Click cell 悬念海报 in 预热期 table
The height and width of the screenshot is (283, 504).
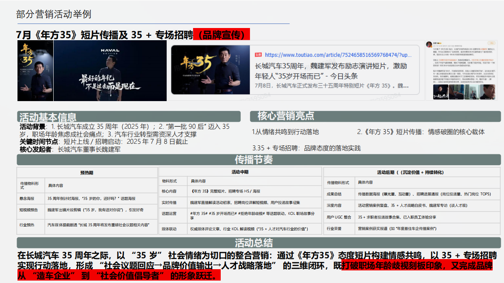(30, 199)
